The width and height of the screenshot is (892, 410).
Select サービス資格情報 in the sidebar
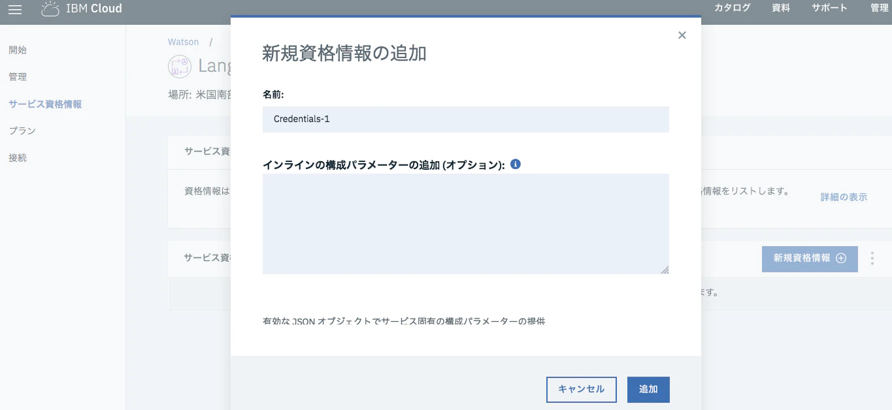tap(45, 104)
